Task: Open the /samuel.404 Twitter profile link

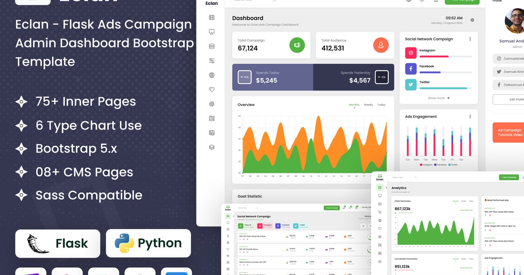Action: 508,72
